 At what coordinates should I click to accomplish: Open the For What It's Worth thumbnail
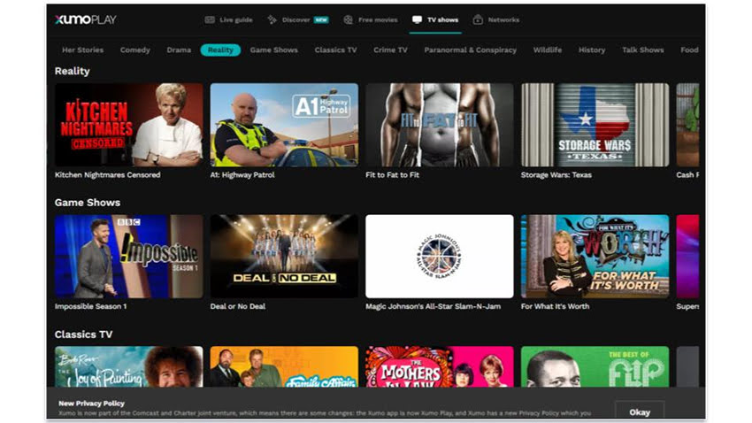(595, 256)
